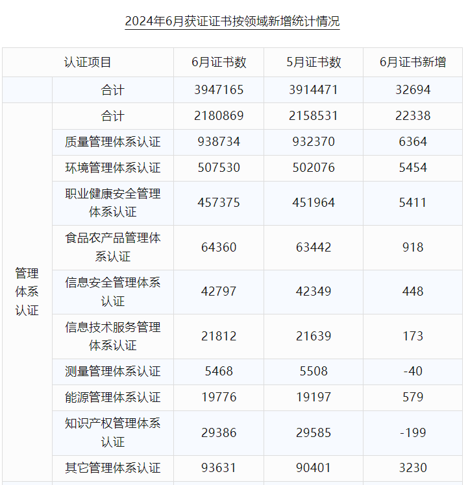The height and width of the screenshot is (485, 468).
Task: Click the value 21639
Action: [x=314, y=336]
